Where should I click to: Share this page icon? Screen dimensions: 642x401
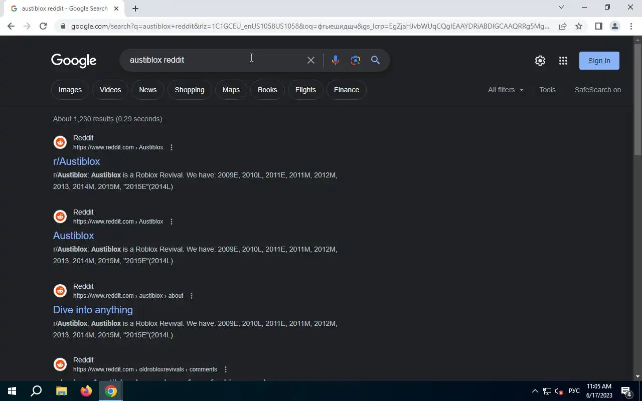click(x=563, y=26)
